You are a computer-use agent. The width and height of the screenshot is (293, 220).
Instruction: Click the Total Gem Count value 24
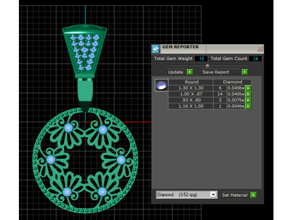[x=255, y=59]
